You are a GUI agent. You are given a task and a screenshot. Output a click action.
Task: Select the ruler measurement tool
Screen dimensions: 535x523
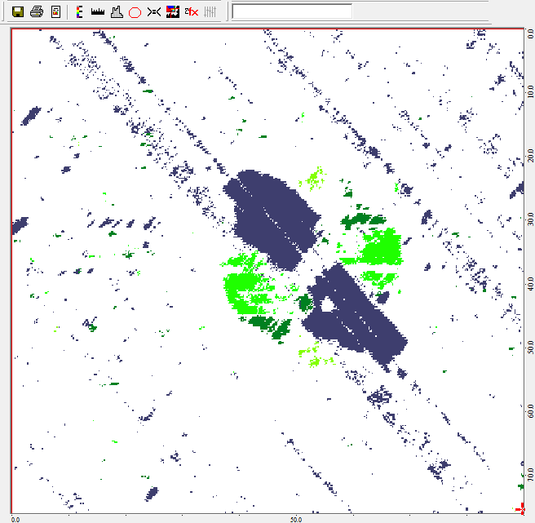(x=97, y=11)
